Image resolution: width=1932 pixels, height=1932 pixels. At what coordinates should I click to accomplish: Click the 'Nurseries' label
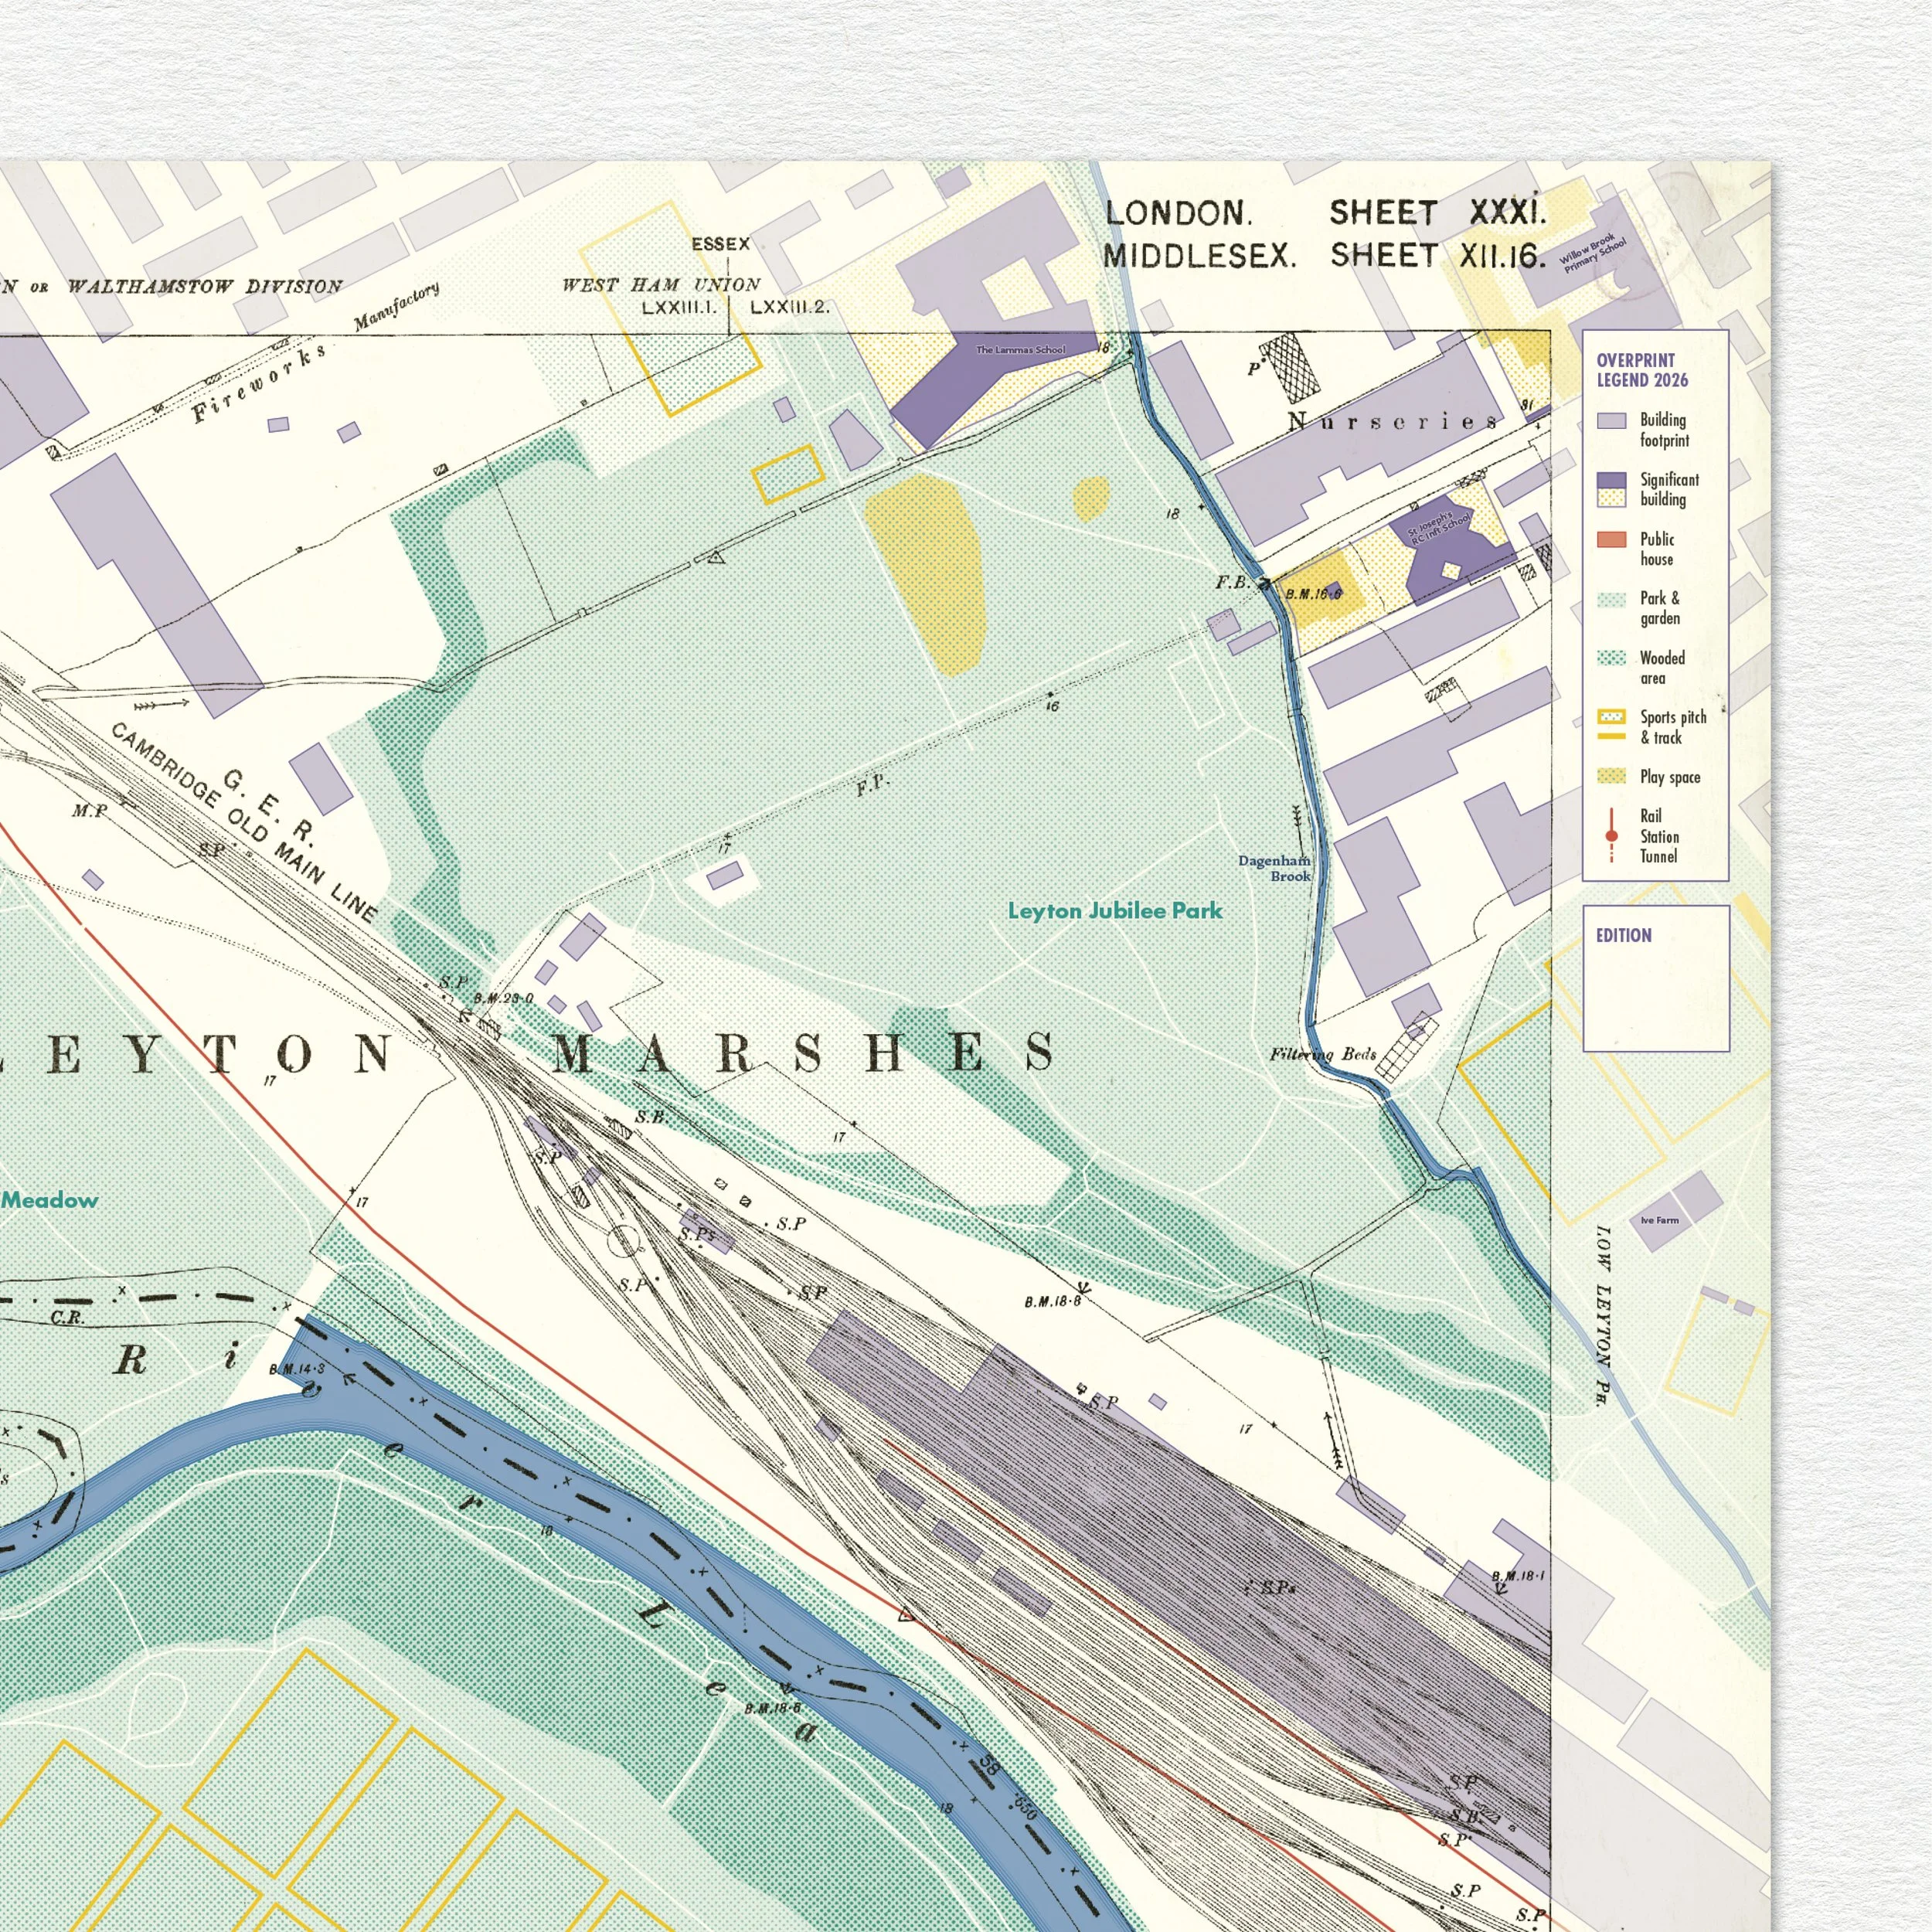[x=1393, y=421]
